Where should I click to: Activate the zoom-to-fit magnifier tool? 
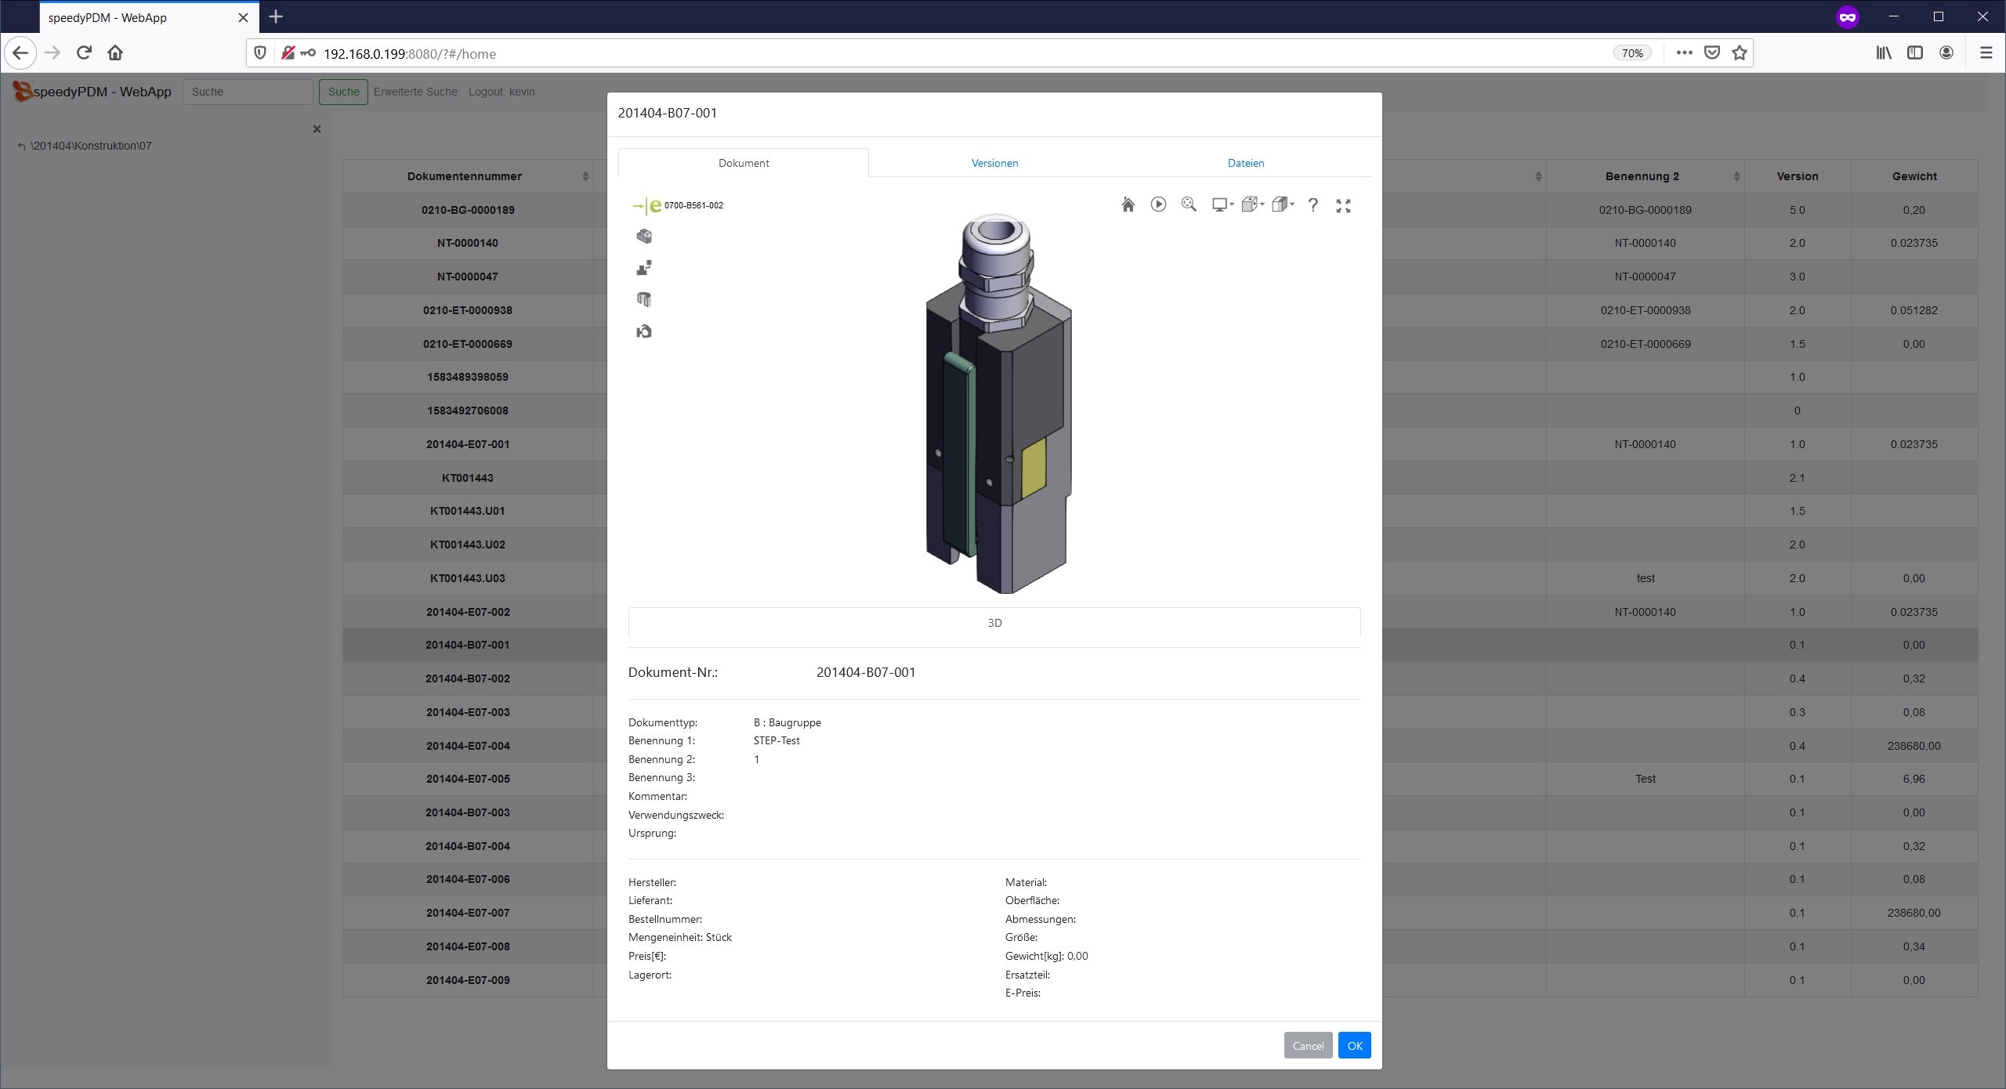coord(1189,204)
